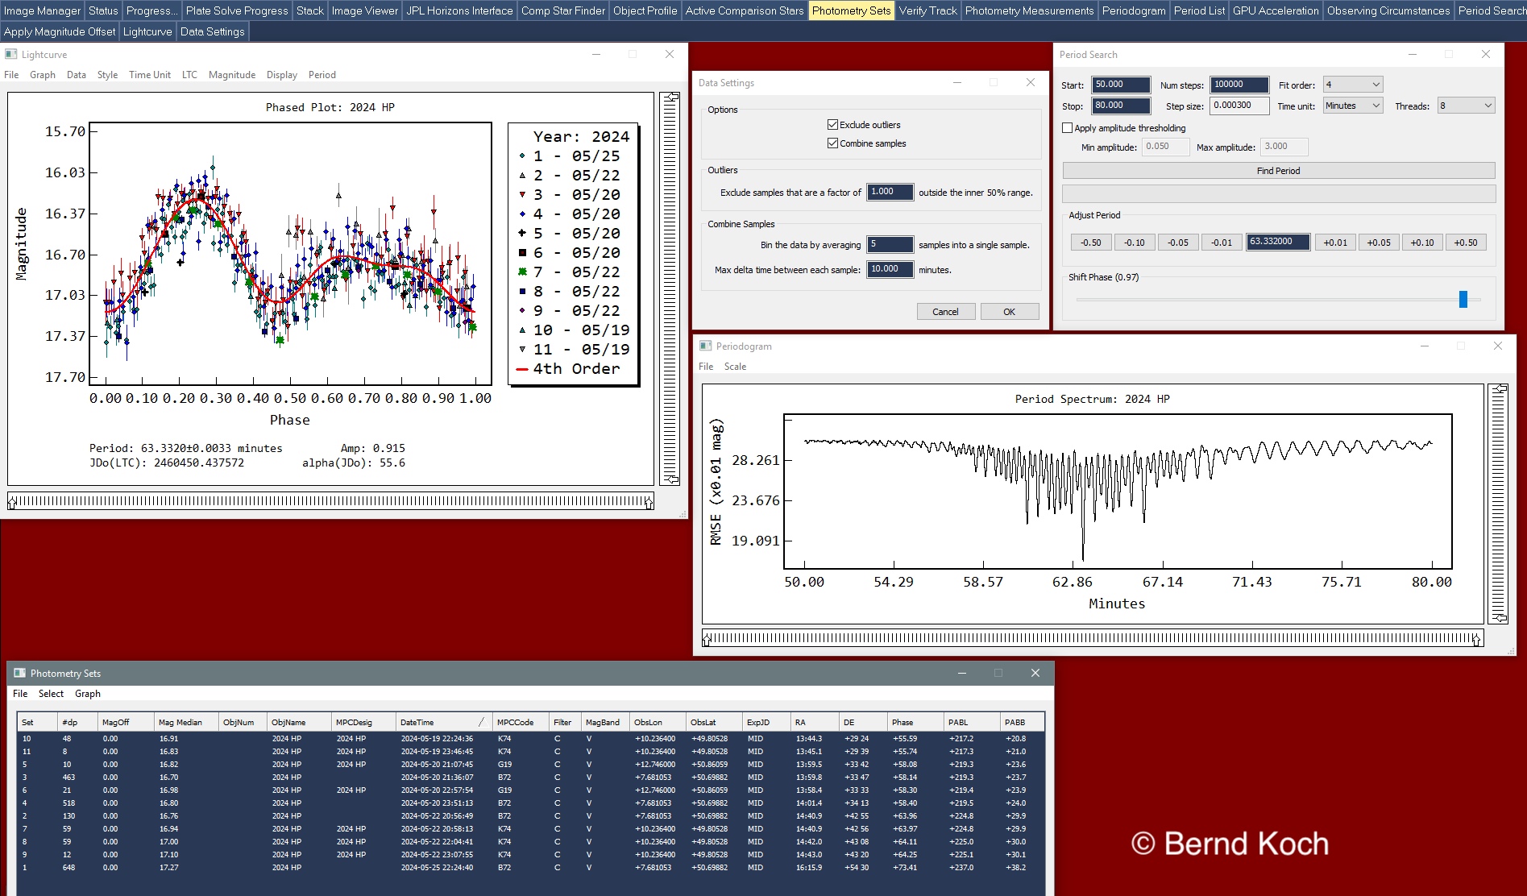Open the Lightcurve Data menu
Screen dimensions: 1527x896
pyautogui.click(x=77, y=74)
